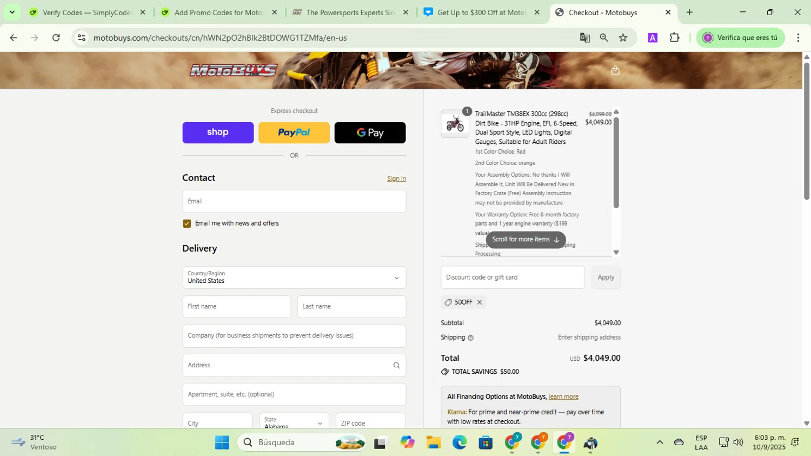
Task: Click the translate page icon
Action: 584,38
